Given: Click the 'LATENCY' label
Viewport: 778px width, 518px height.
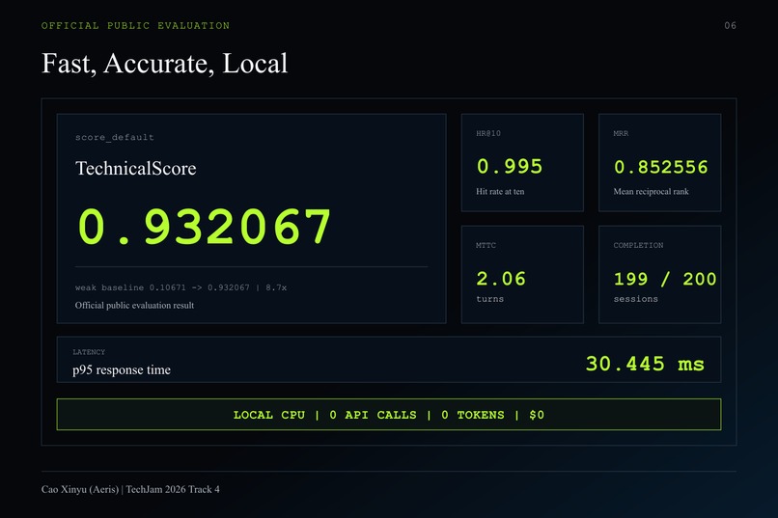Looking at the screenshot, I should point(89,352).
